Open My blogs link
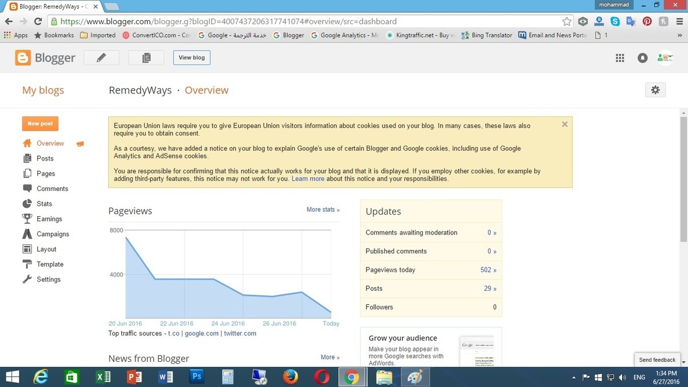This screenshot has height=387, width=688. pyautogui.click(x=43, y=90)
